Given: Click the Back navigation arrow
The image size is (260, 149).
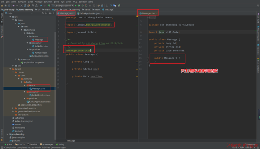Looking at the screenshot, I should click(41, 6).
